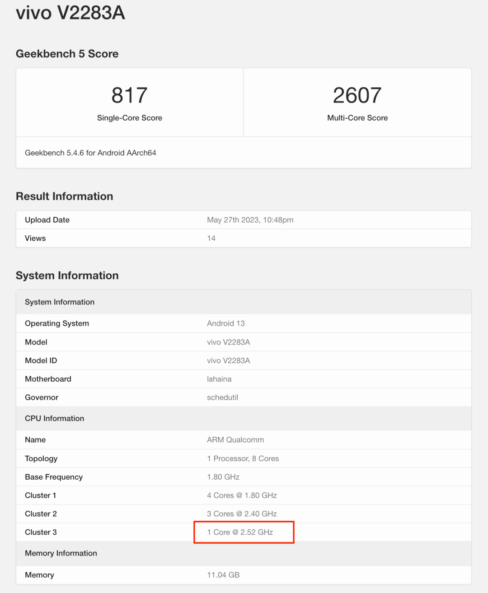Select the Motherboard value lahaina
Viewport: 488px width, 593px height.
tap(219, 379)
